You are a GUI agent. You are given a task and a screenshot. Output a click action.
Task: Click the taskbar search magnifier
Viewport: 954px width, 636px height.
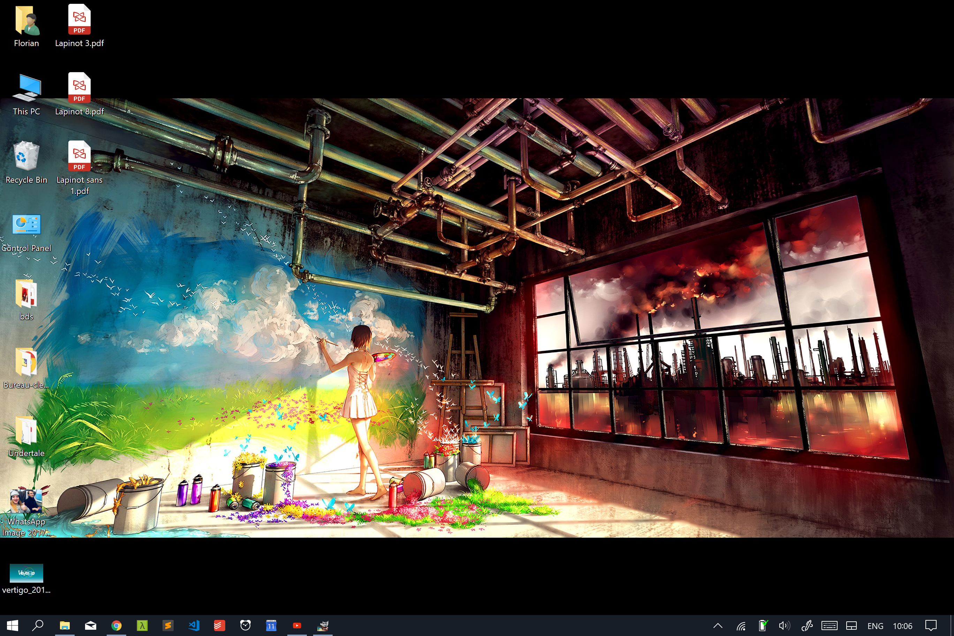coord(38,626)
